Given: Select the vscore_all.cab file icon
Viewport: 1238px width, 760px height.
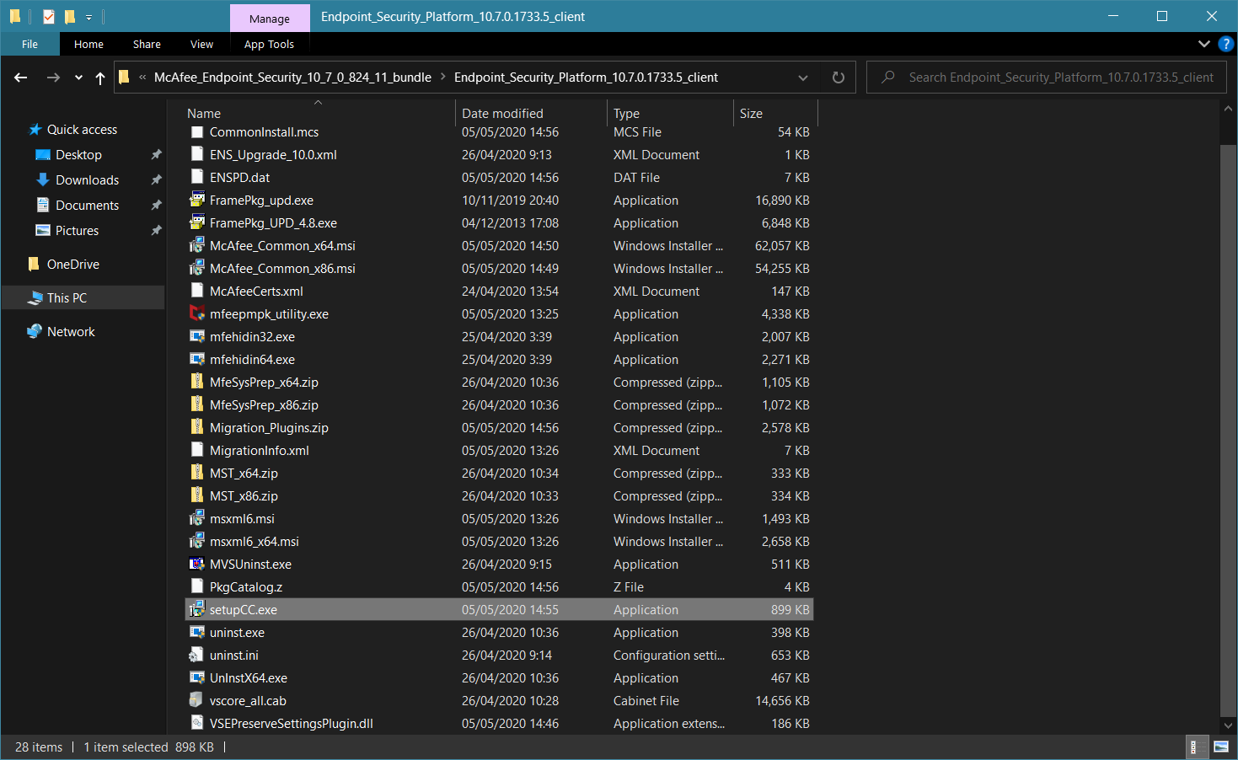Looking at the screenshot, I should pos(197,700).
